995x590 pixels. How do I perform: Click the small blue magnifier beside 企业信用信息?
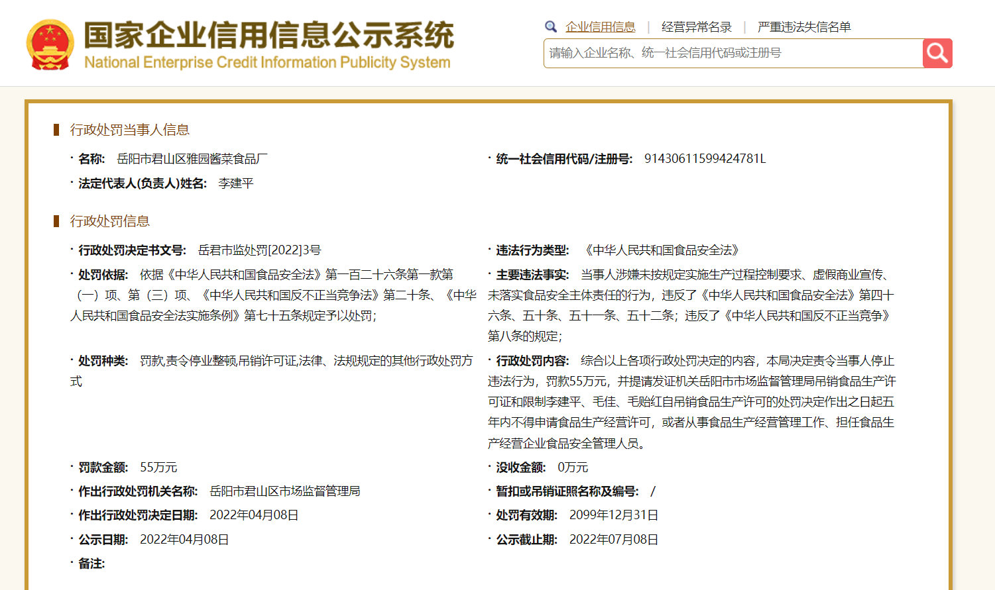pos(550,26)
